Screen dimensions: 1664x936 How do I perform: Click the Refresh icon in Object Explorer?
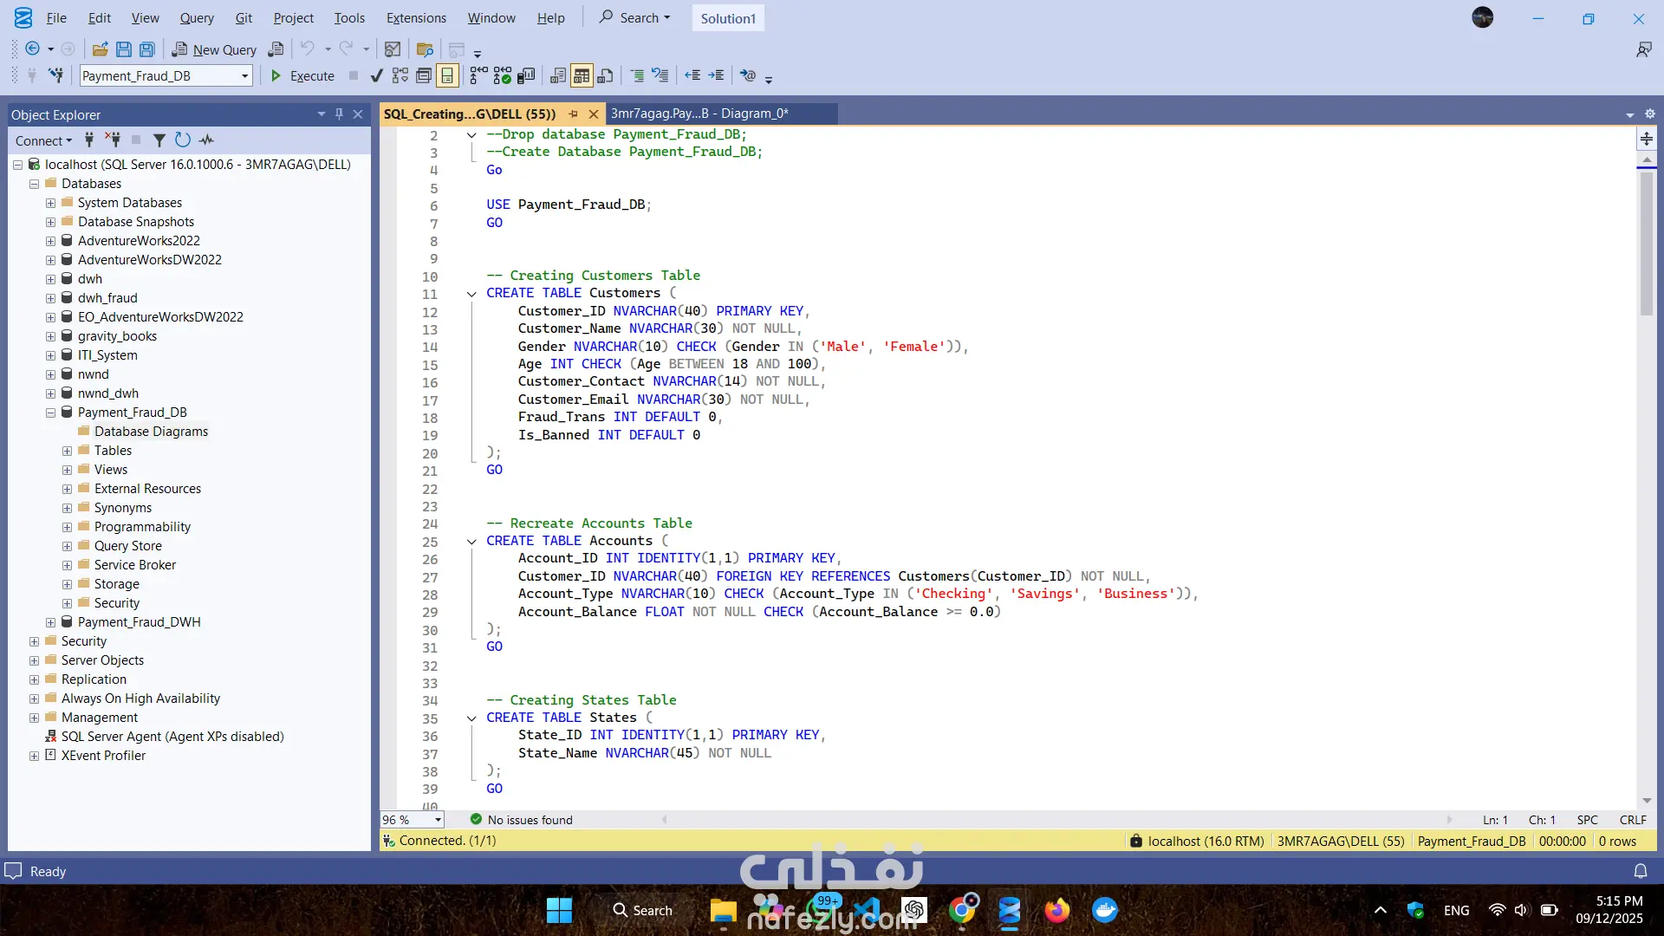[x=182, y=140]
